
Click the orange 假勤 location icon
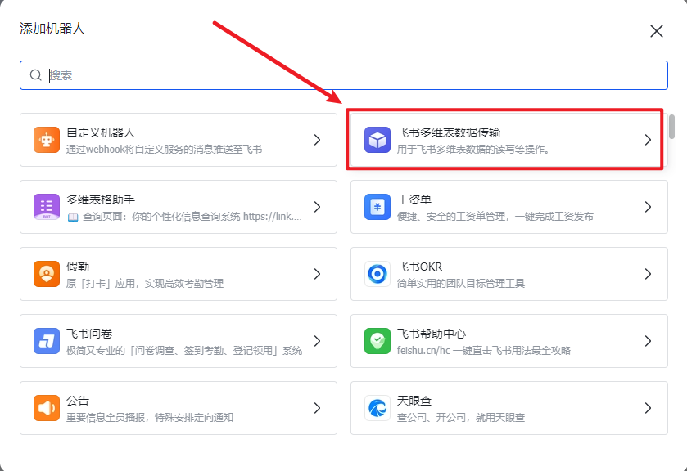click(x=47, y=274)
